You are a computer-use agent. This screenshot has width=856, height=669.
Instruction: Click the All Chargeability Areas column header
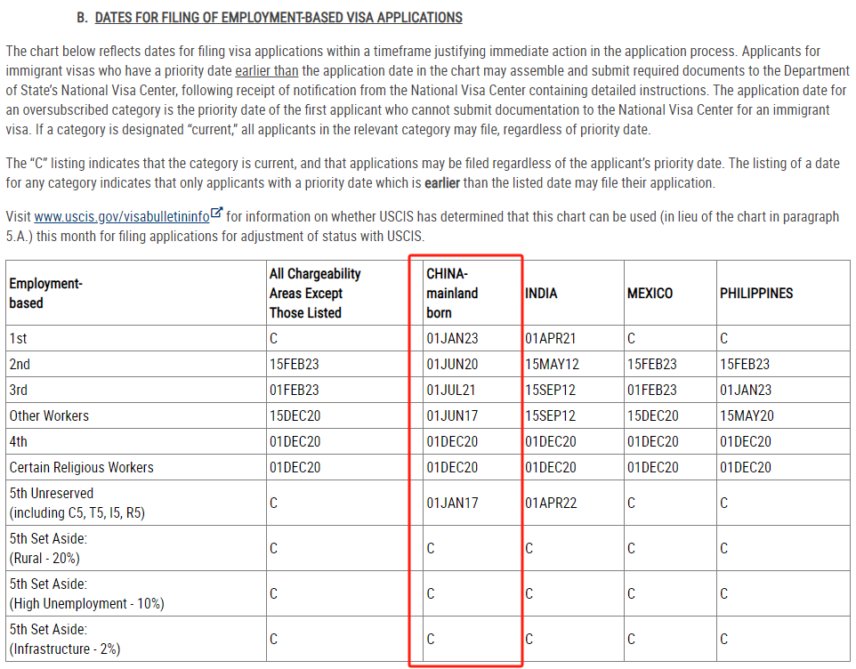pyautogui.click(x=315, y=294)
